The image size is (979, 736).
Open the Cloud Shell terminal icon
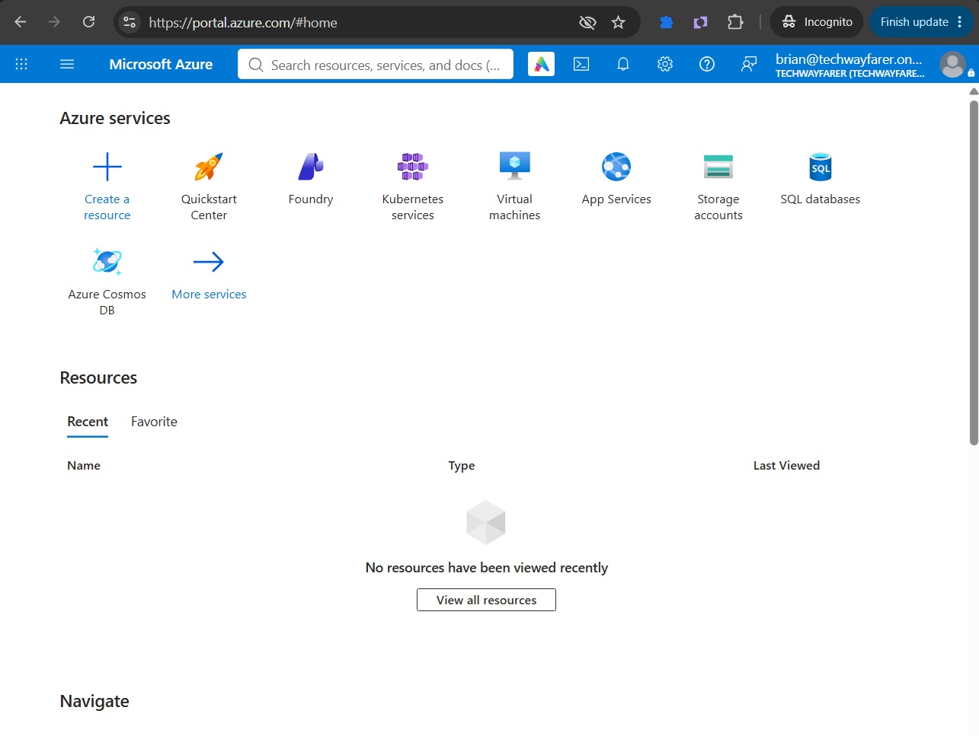pos(581,65)
